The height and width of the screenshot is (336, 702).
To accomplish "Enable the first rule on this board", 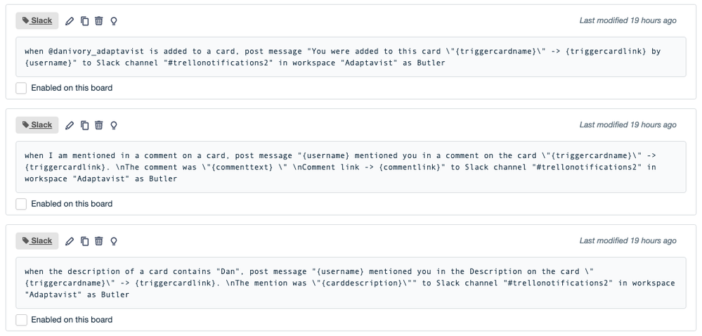I will click(x=21, y=89).
